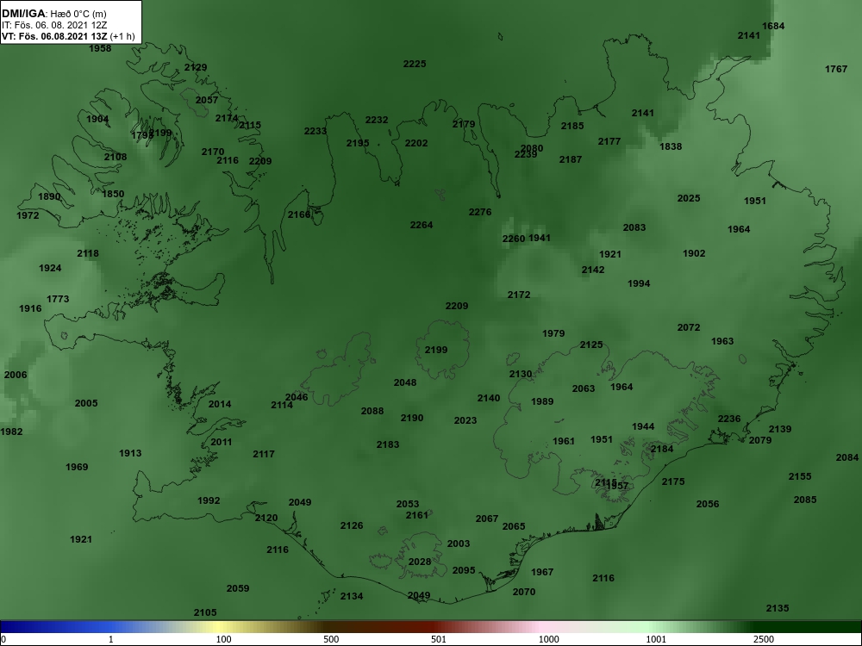
Task: Click the map value 2172
Action: 519,295
